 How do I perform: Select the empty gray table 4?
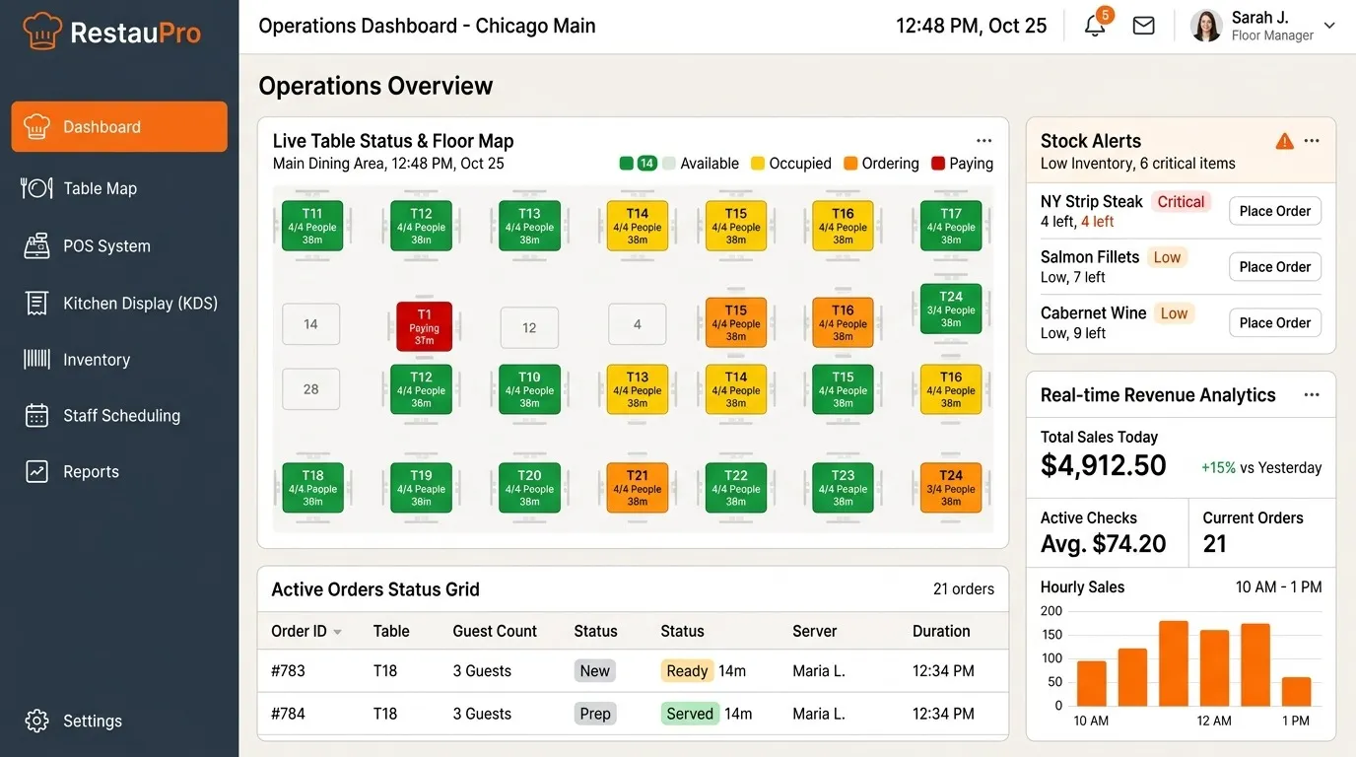coord(638,324)
